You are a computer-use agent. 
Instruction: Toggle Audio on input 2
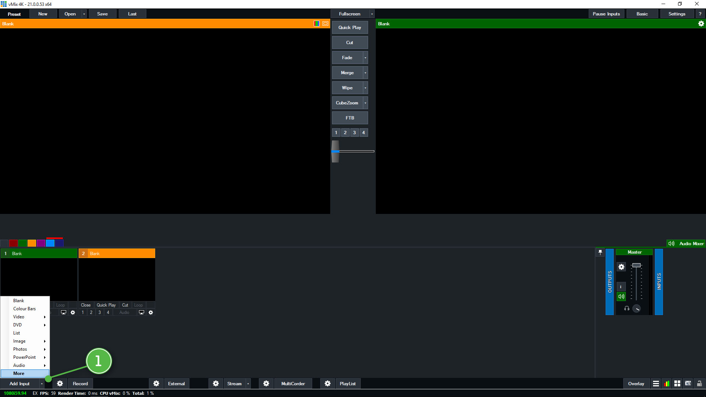124,312
